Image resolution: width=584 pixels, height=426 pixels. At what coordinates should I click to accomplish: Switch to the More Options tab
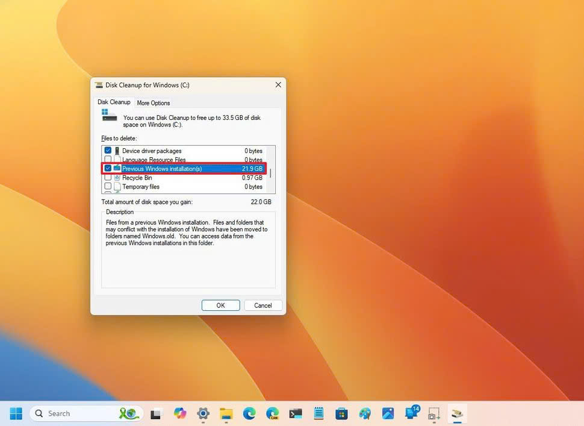tap(153, 102)
